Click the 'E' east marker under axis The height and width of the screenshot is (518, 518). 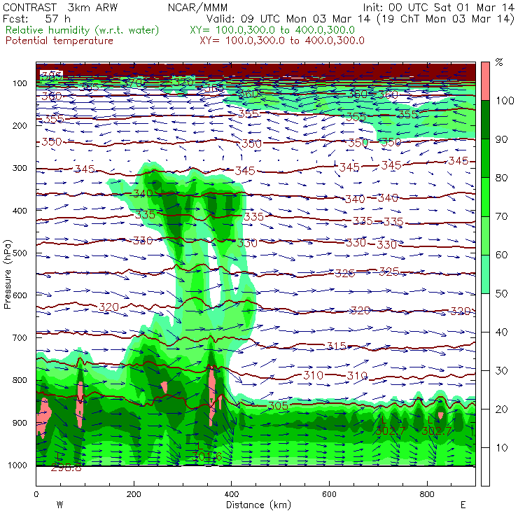[x=463, y=505]
